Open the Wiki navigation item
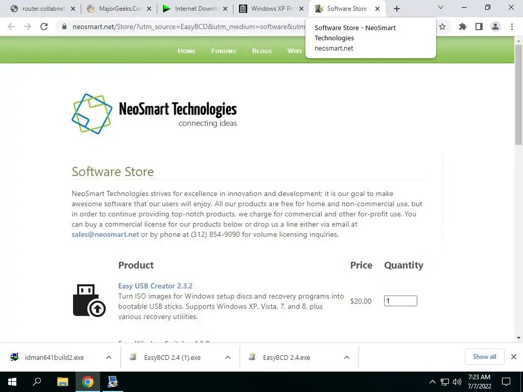 point(295,51)
